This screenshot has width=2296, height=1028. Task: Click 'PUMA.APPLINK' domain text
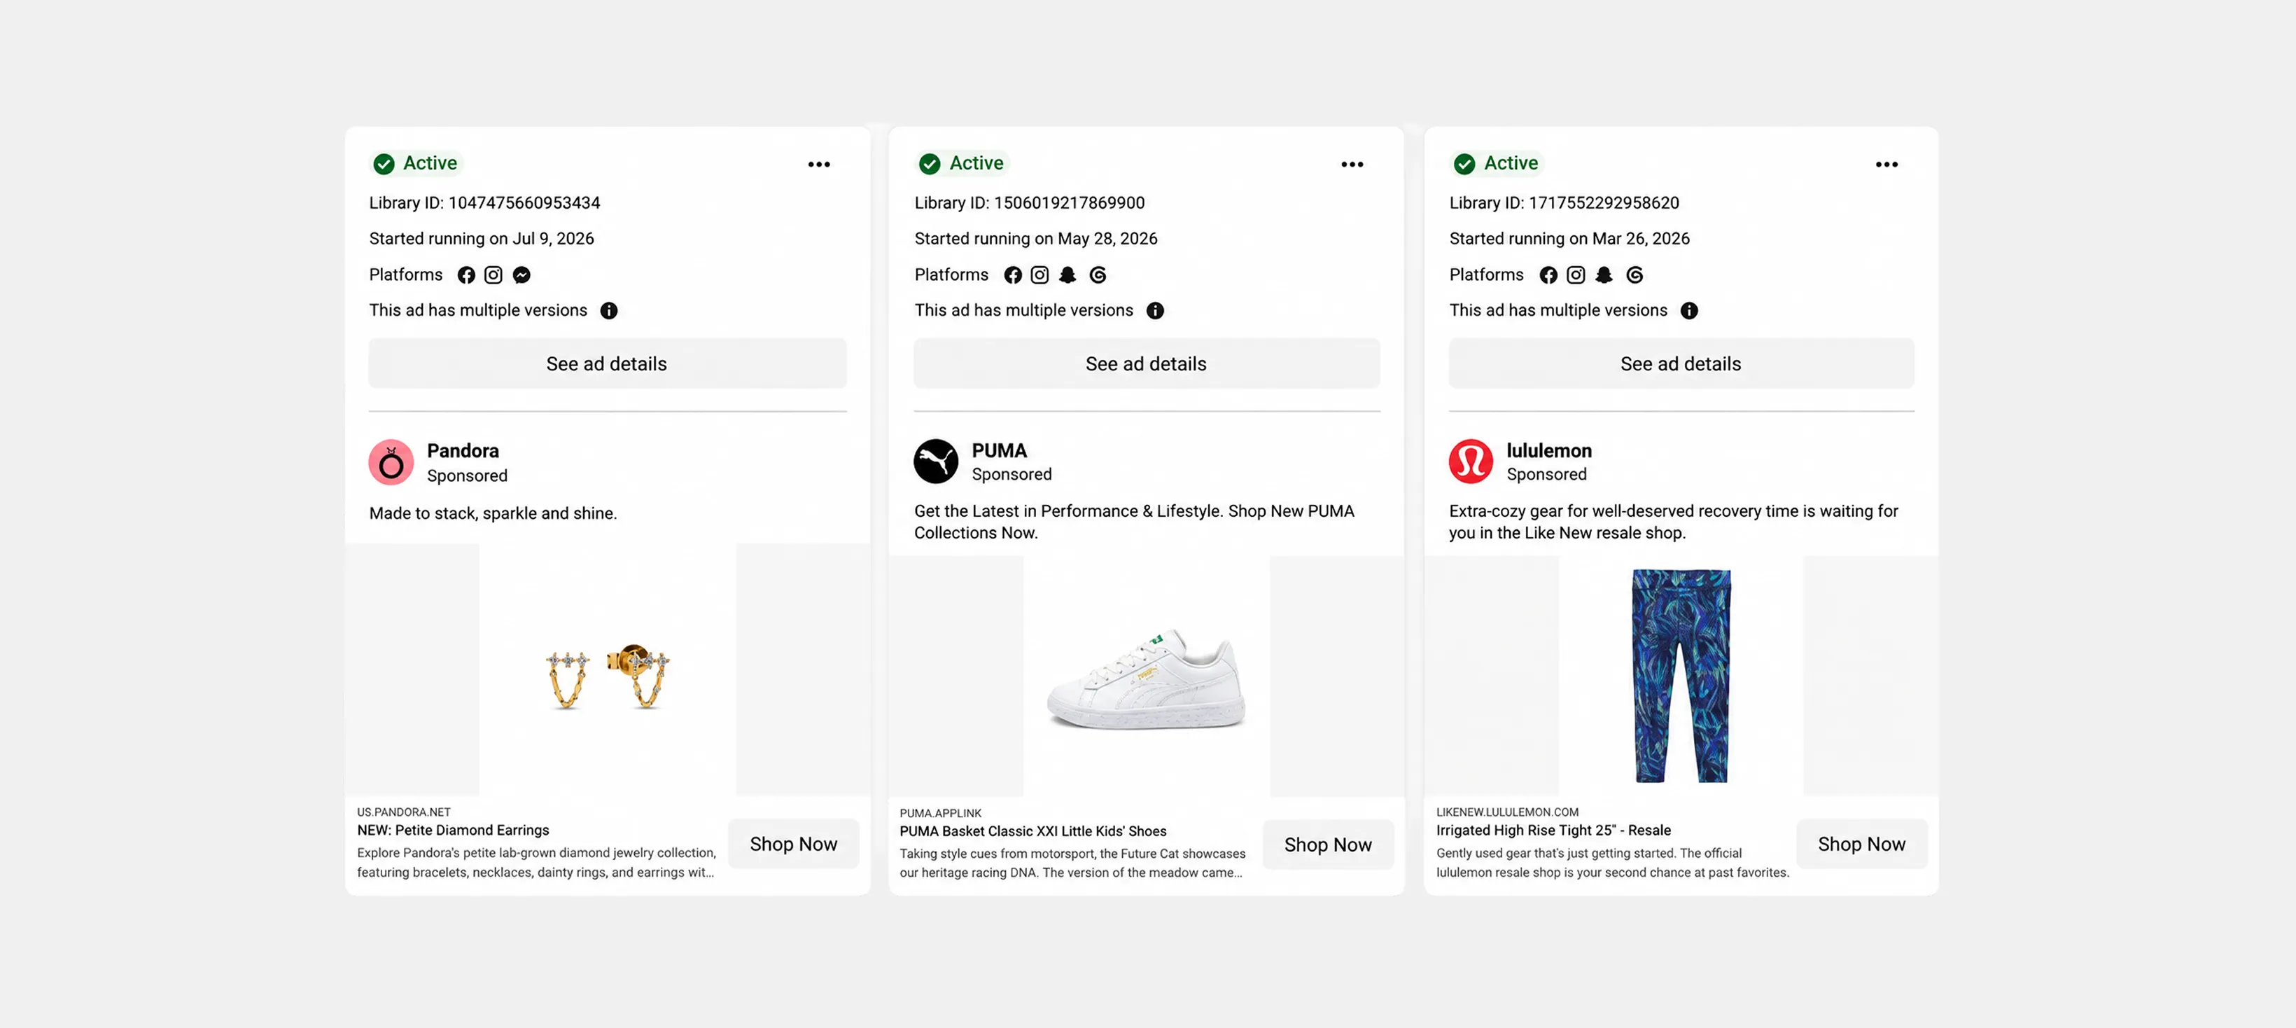point(940,813)
